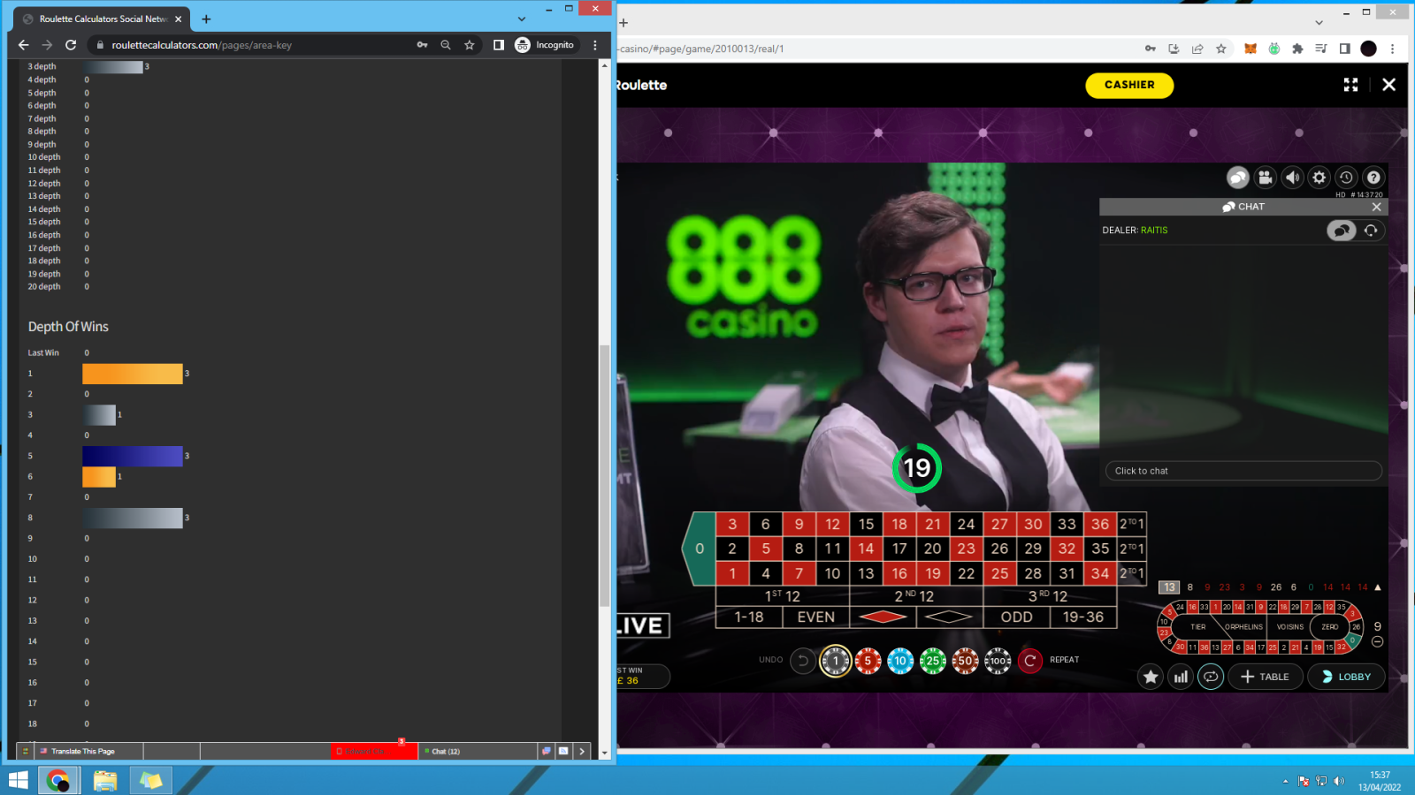Open File Explorer from taskbar
This screenshot has height=795, width=1415.
click(x=105, y=781)
